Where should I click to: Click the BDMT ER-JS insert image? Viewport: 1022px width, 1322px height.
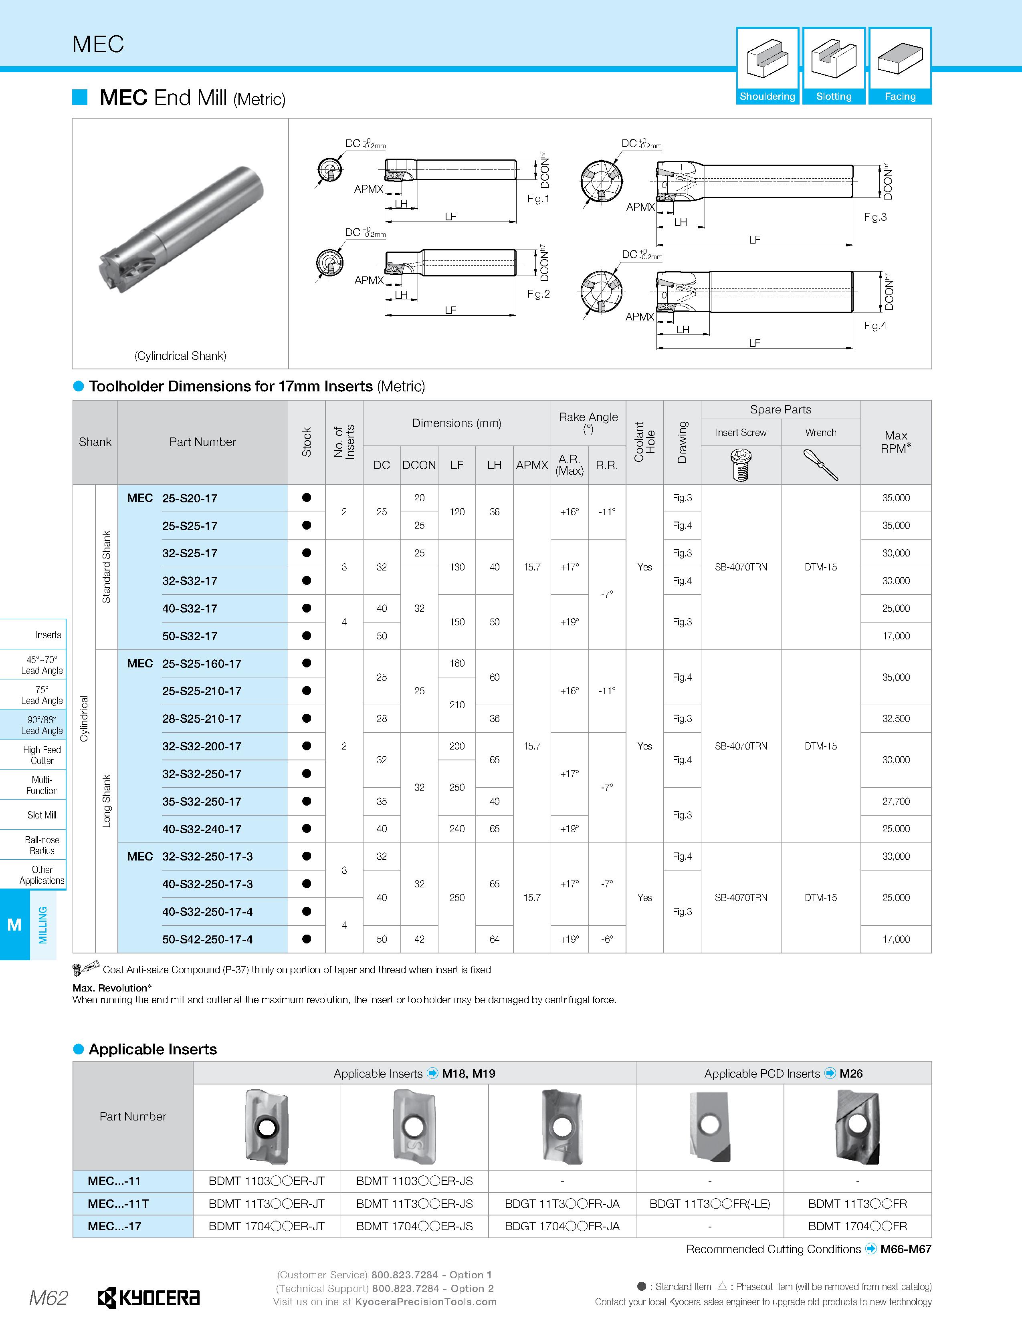coord(414,1127)
